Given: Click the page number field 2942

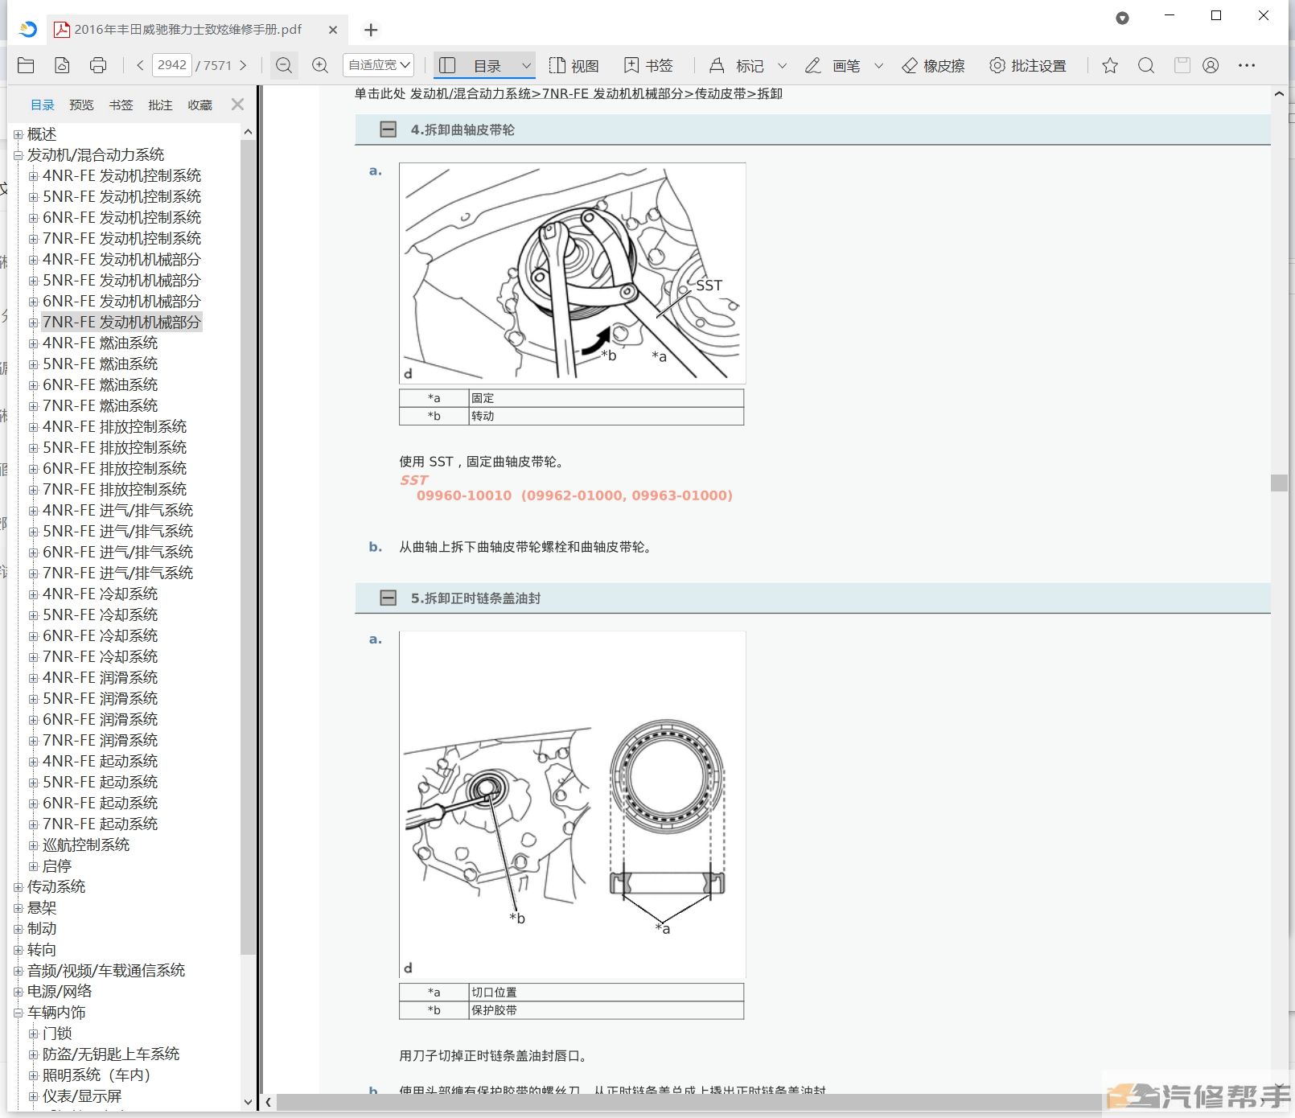Looking at the screenshot, I should pyautogui.click(x=172, y=65).
